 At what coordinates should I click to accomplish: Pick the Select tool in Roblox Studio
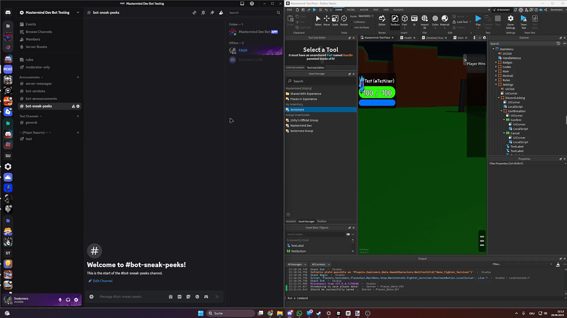(318, 20)
